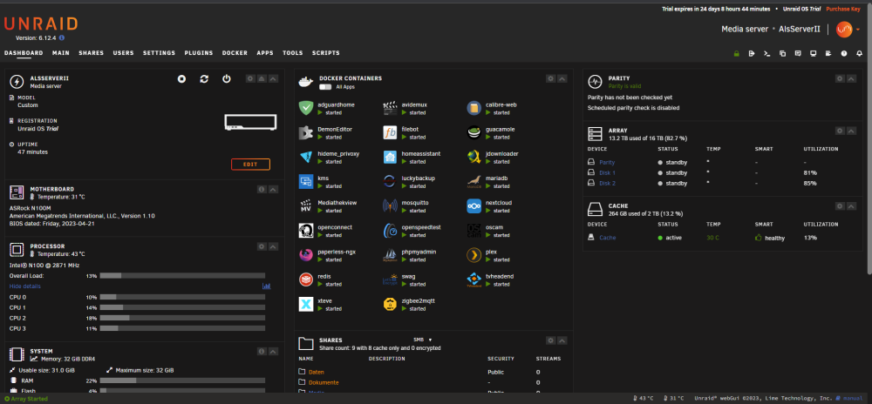Open the Settings tab

point(159,53)
